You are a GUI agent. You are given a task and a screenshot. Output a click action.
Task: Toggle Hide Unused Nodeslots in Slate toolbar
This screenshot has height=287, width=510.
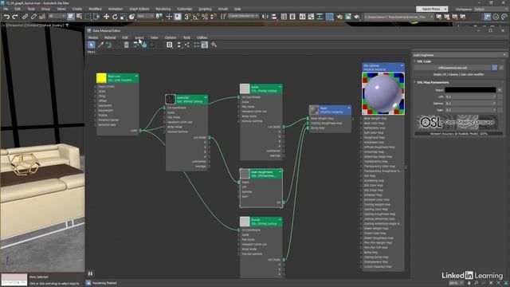point(144,45)
